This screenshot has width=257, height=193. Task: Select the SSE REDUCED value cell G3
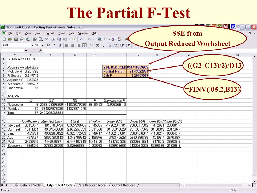[138, 67]
